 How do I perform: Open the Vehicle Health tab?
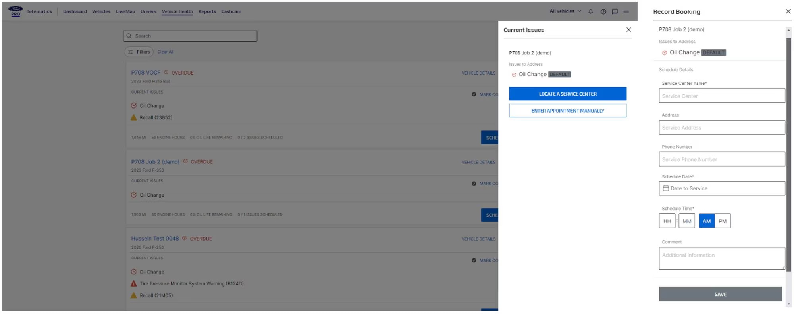(177, 11)
